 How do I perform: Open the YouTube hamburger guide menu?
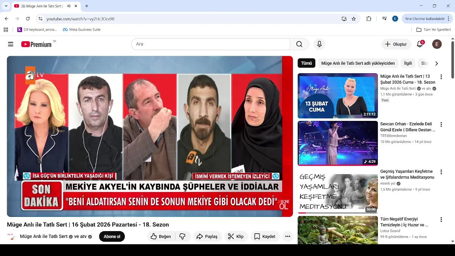pos(11,44)
